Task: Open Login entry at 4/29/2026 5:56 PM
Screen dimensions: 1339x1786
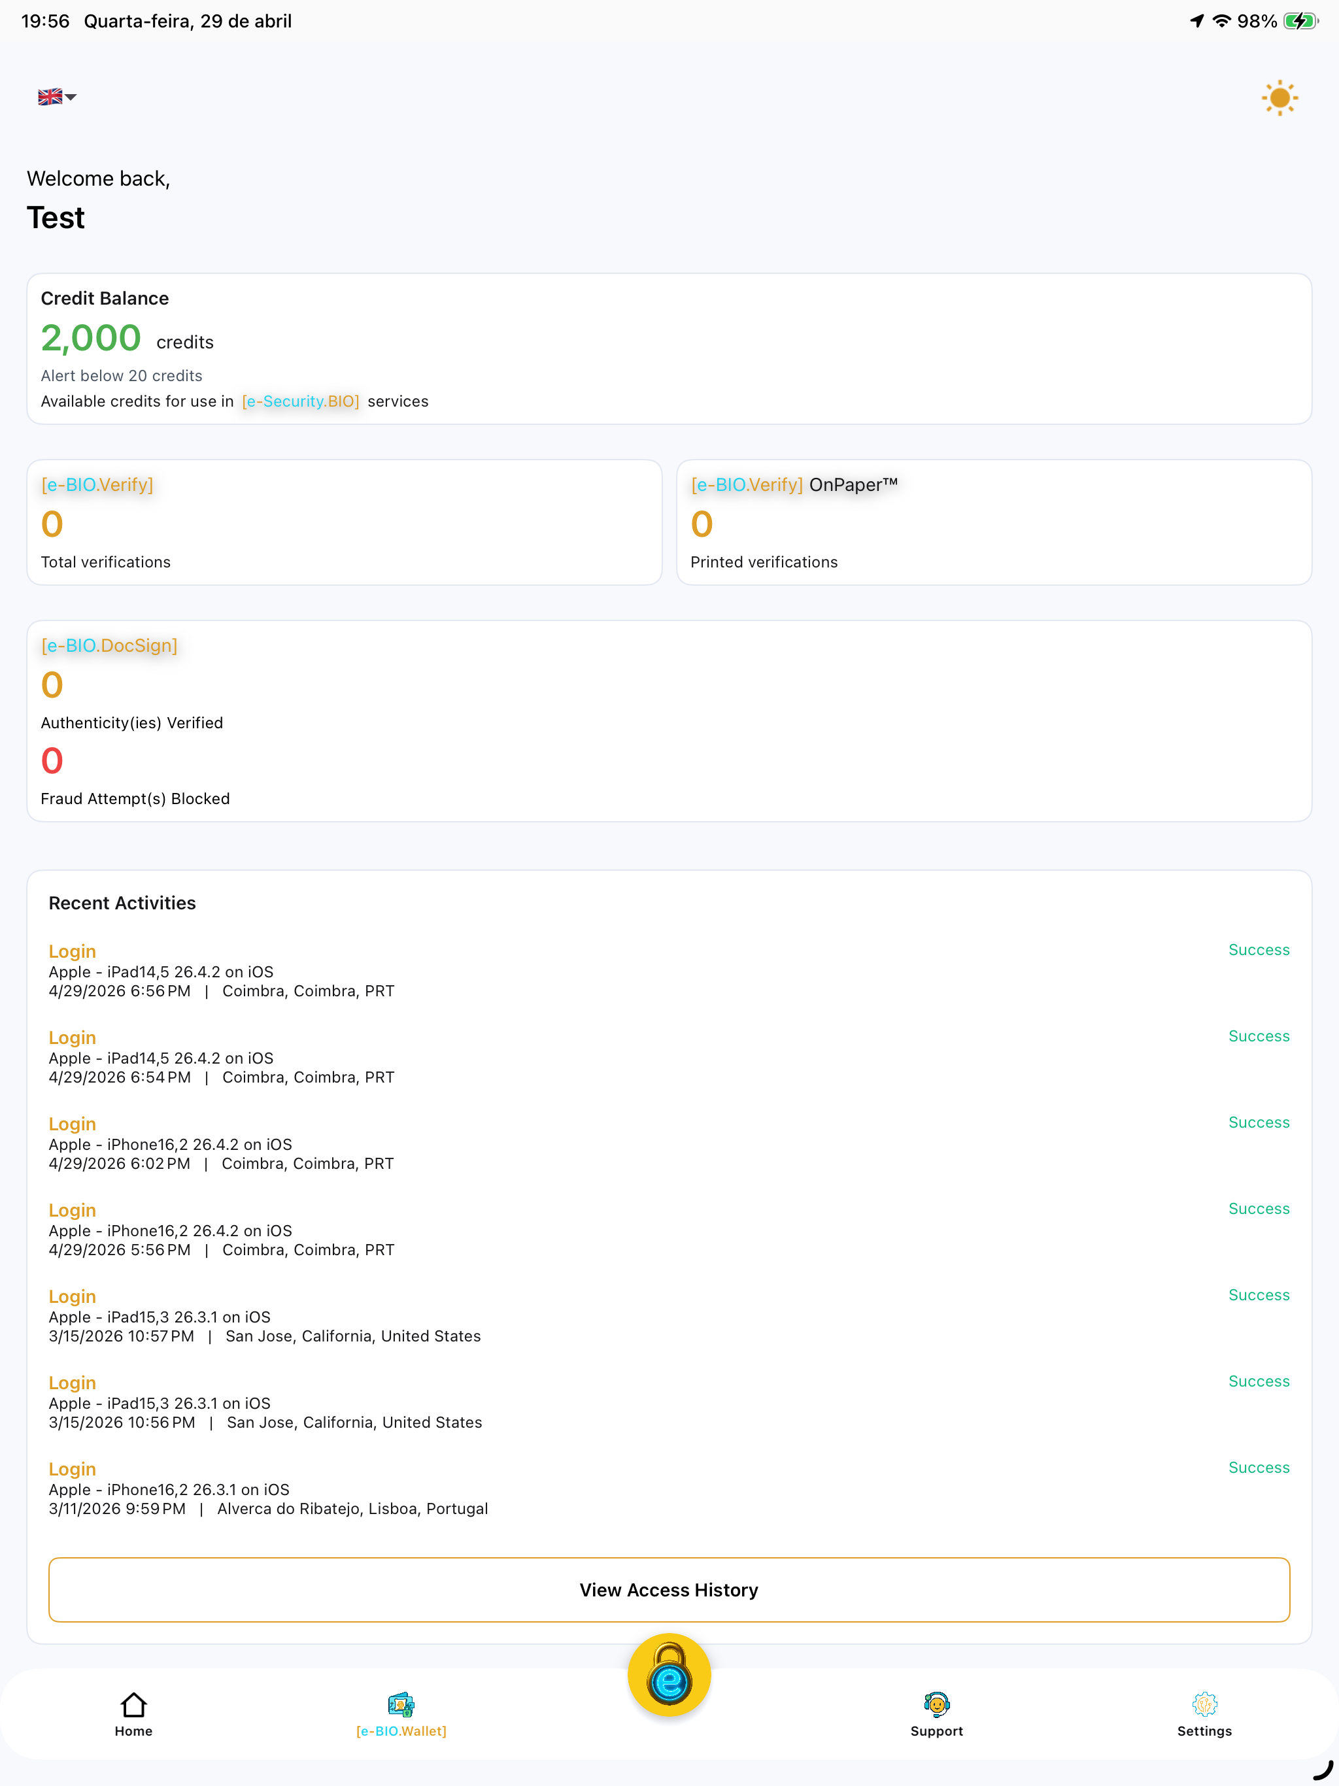Action: coord(669,1230)
